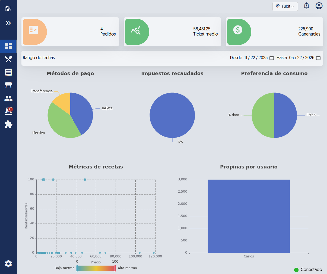The image size is (327, 274).
Task: Click the Pedidos summary card
Action: 70,32
